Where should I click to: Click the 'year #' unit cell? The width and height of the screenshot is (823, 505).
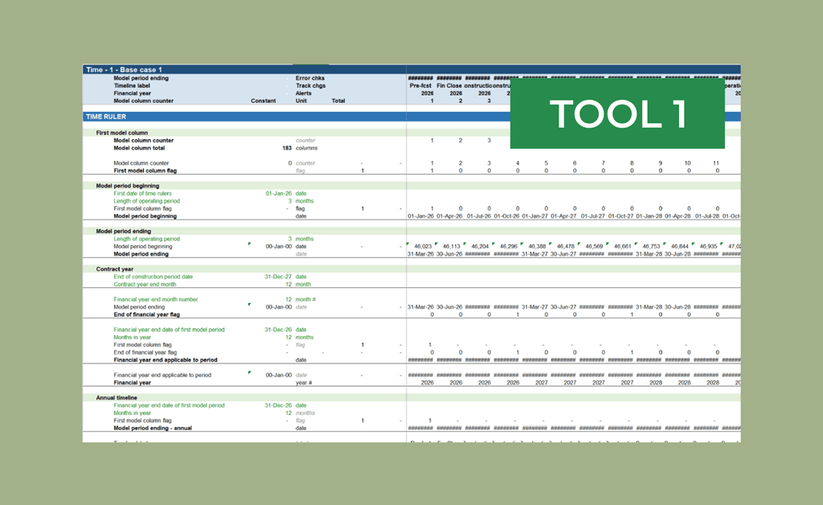click(303, 383)
